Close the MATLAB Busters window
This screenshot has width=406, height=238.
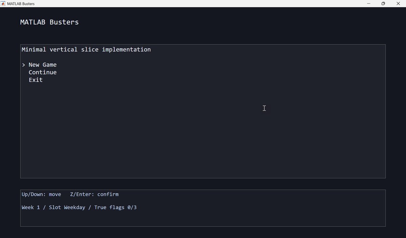(398, 4)
